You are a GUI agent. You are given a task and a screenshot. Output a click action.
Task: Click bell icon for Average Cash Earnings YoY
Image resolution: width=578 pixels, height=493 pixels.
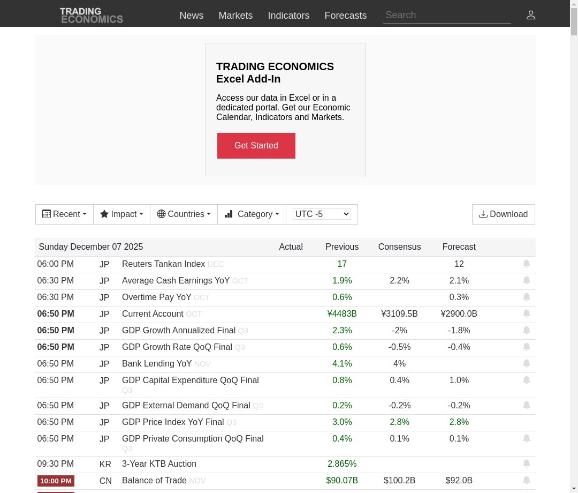527,280
